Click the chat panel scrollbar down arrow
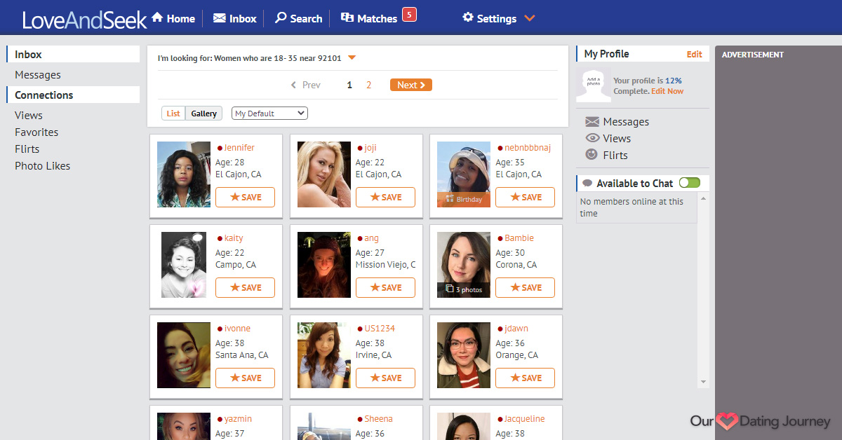This screenshot has height=440, width=842. pyautogui.click(x=704, y=382)
